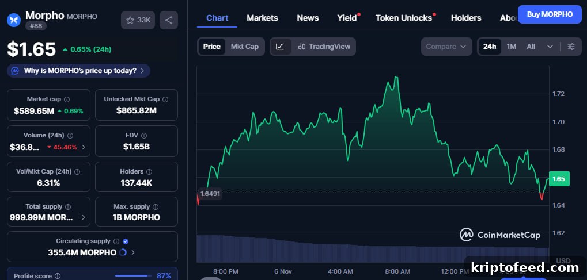Click the 1.6491 opening price label
This screenshot has height=280, width=587.
[210, 194]
